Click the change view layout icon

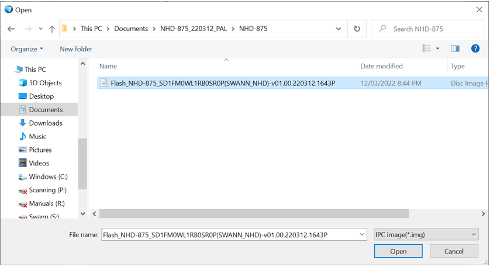tap(427, 49)
